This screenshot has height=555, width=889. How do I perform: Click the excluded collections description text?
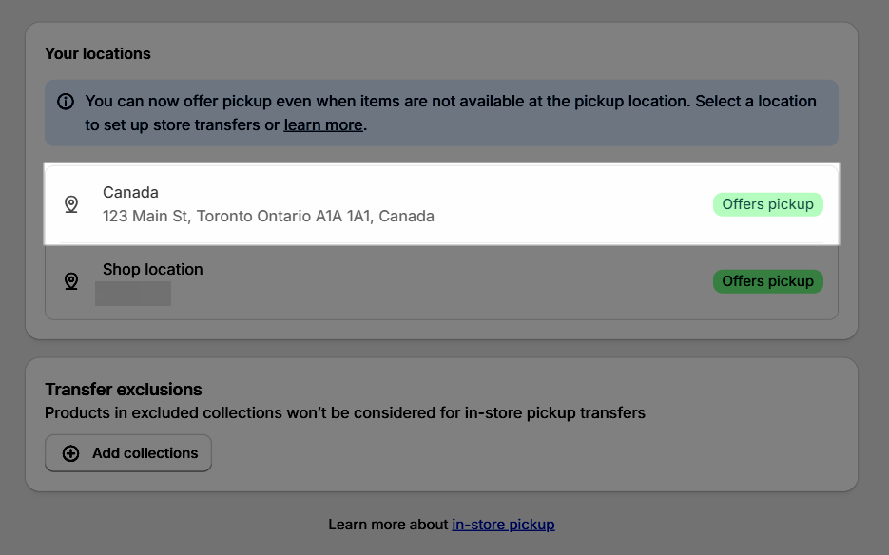(x=345, y=412)
